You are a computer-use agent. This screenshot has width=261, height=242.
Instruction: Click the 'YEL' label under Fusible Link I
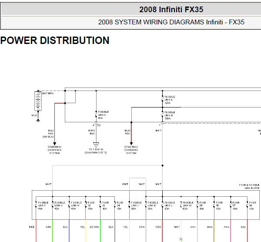[126, 227]
